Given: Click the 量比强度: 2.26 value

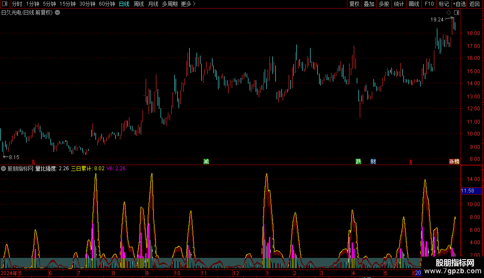Looking at the screenshot, I should click(52, 169).
